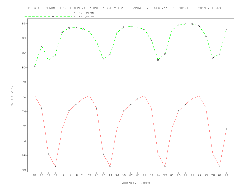
Task: Click the x-axis tick label 27
Action: tap(96, 175)
